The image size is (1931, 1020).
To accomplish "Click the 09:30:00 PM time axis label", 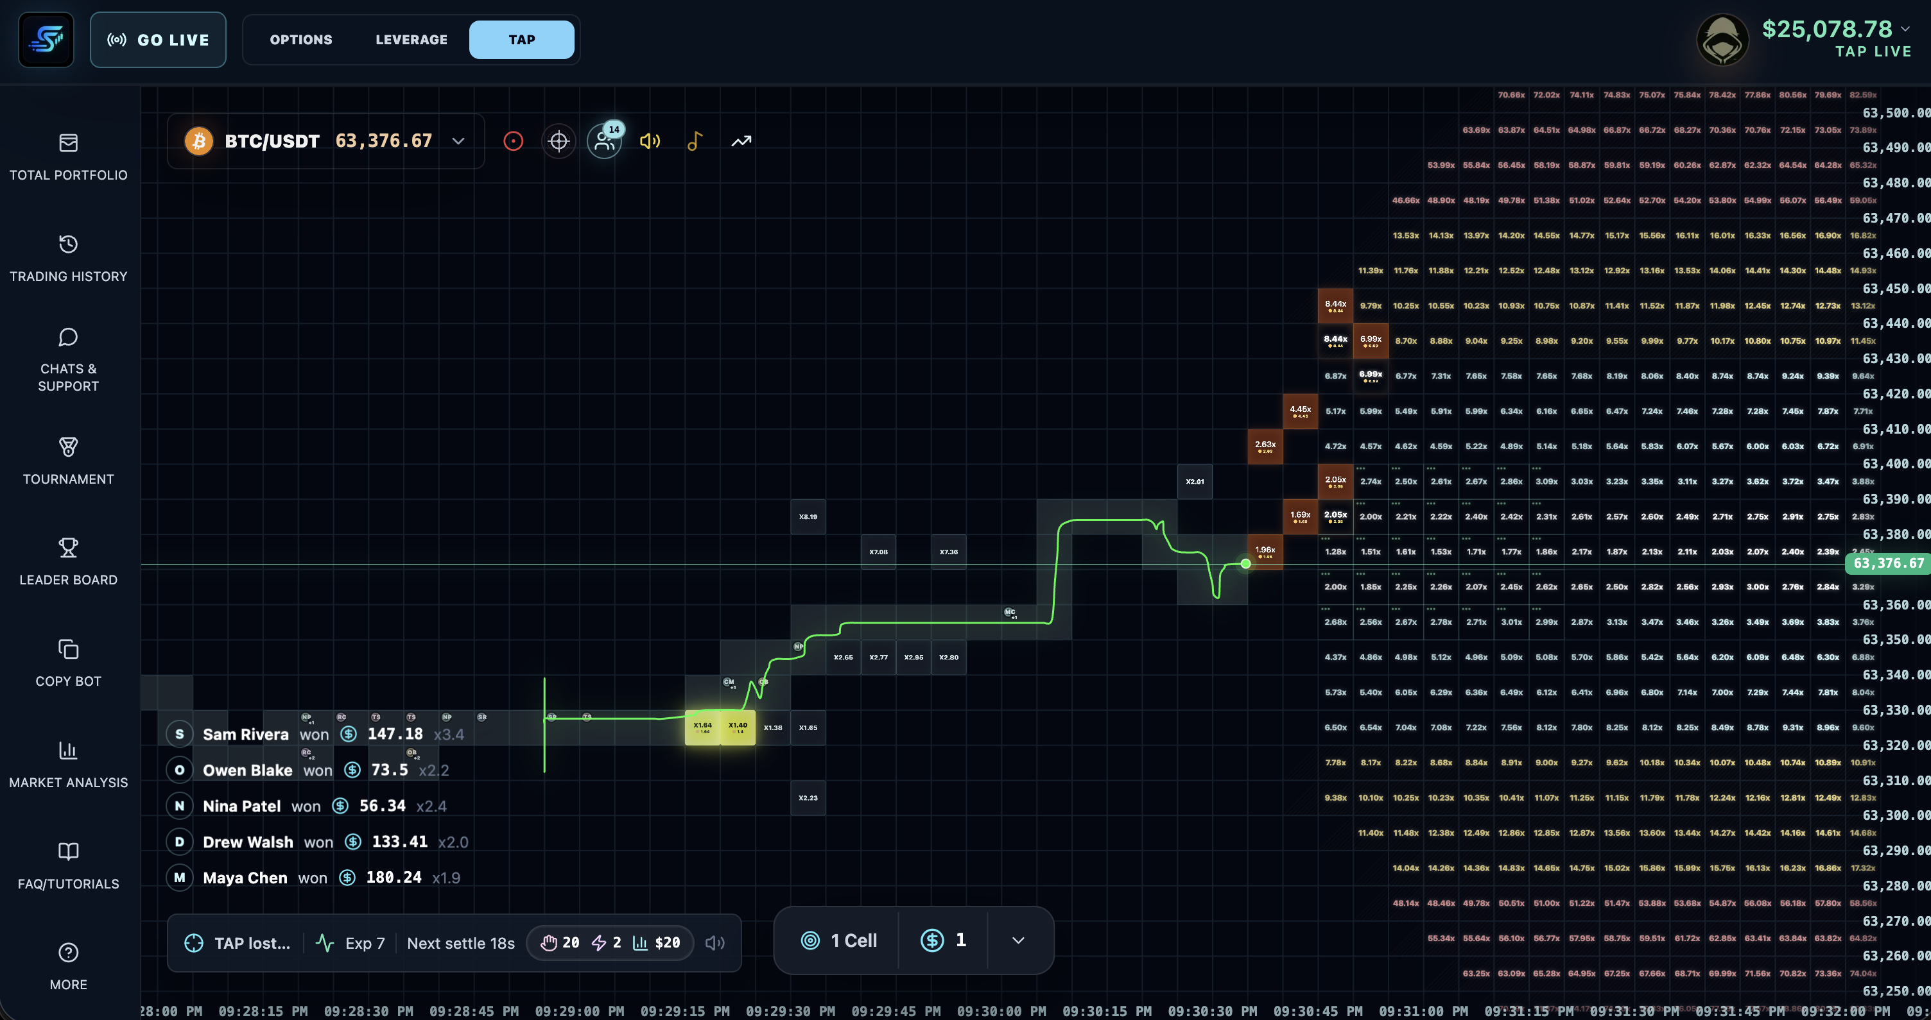I will coord(1001,1011).
